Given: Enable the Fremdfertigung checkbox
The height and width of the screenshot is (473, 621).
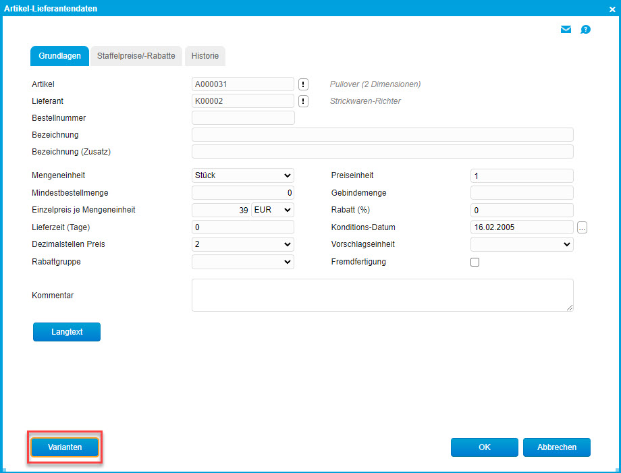Looking at the screenshot, I should click(x=475, y=262).
